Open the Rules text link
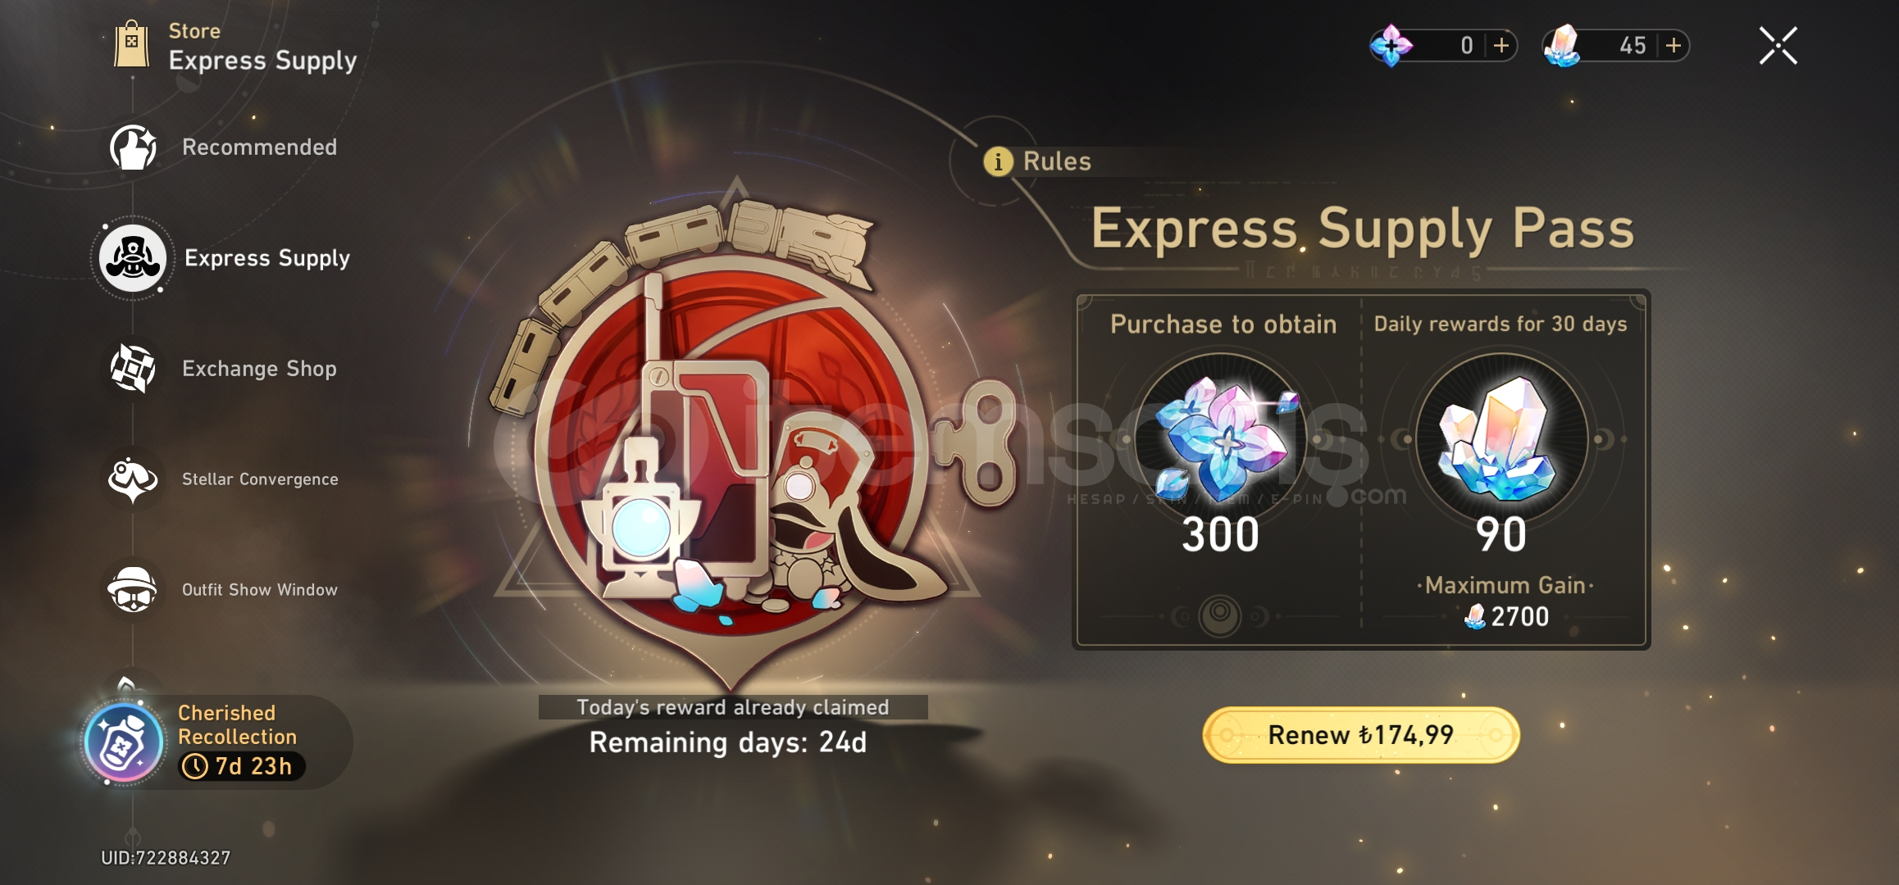Image resolution: width=1899 pixels, height=885 pixels. (1057, 161)
